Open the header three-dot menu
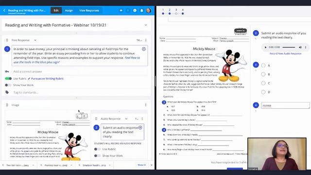The height and width of the screenshot is (175, 311). pyautogui.click(x=128, y=10)
